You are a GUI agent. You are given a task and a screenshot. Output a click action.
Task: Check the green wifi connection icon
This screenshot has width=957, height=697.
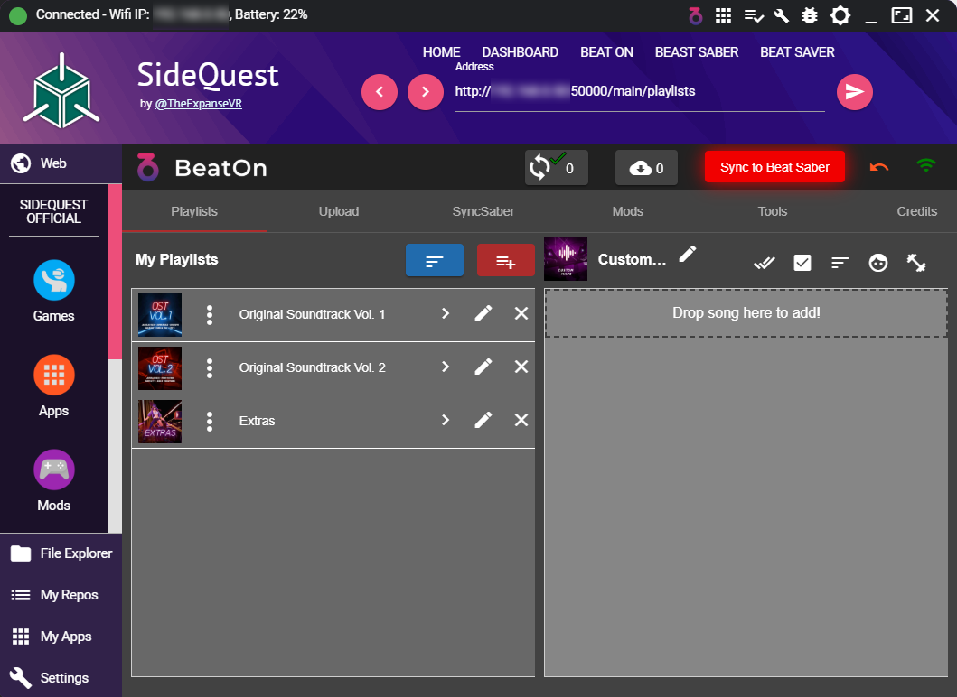coord(926,165)
